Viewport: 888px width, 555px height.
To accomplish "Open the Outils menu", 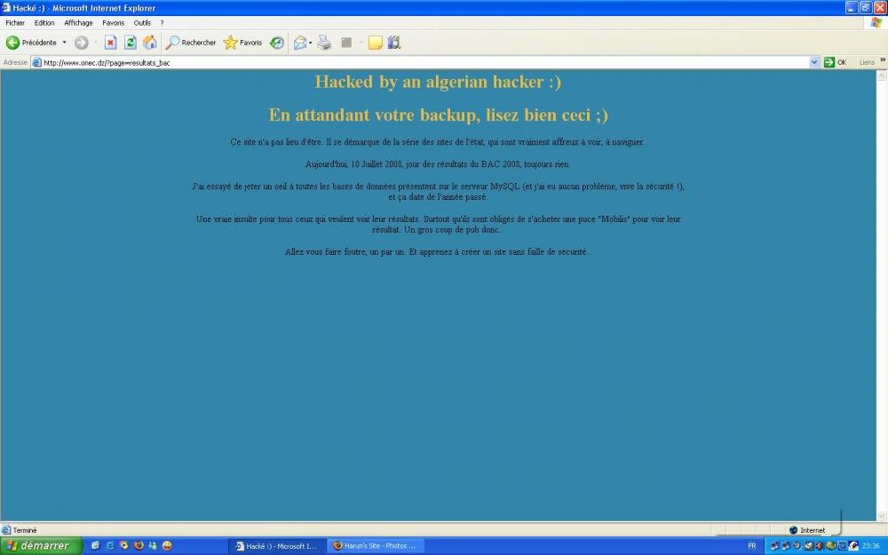I will (x=142, y=23).
